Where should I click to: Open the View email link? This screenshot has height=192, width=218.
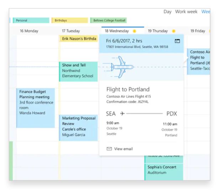point(124,149)
